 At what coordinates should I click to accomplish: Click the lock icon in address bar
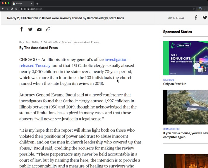(x=22, y=9)
